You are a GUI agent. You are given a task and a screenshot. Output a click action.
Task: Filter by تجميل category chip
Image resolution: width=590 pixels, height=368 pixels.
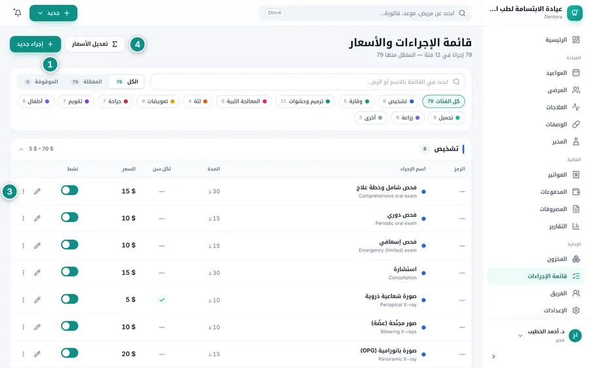coord(446,118)
